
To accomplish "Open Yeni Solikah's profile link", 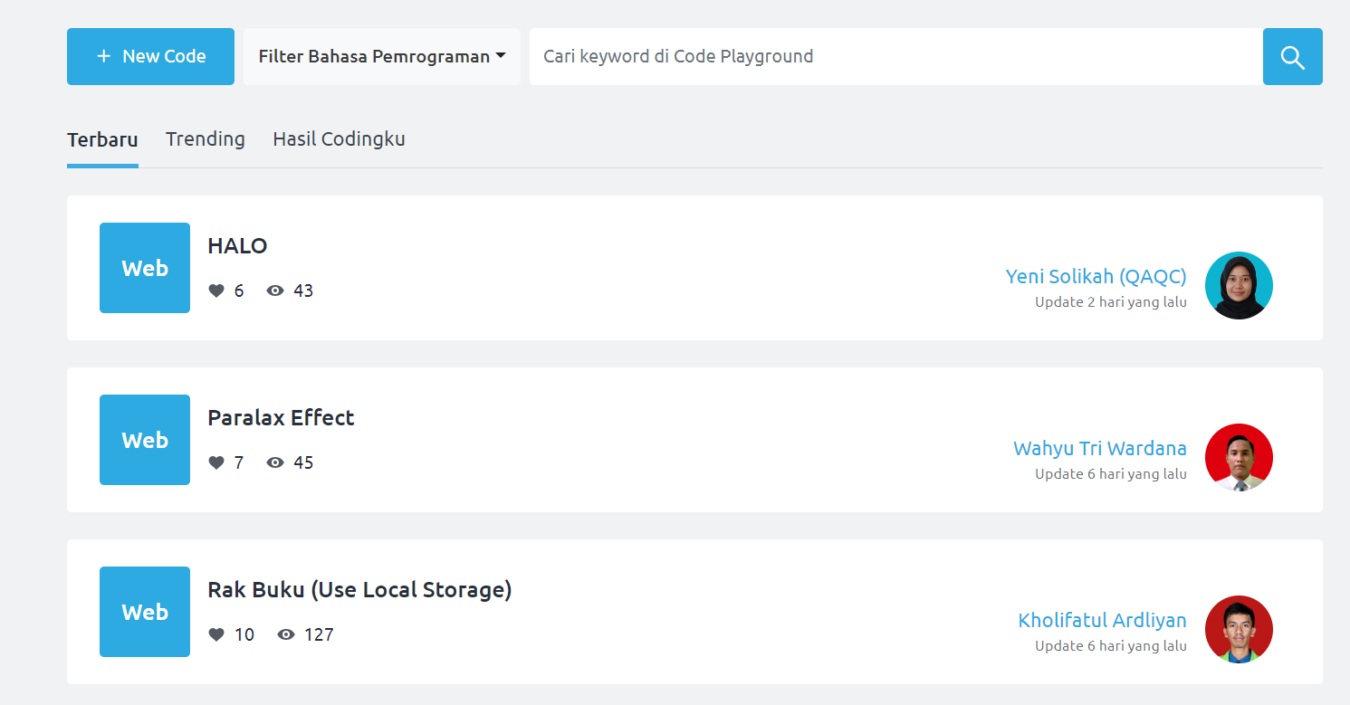I will [x=1096, y=276].
